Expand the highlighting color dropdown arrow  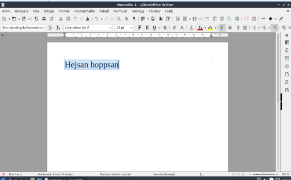tap(215, 28)
